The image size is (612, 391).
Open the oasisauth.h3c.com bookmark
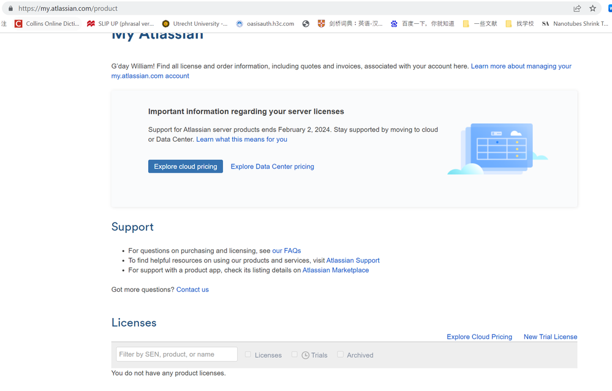[265, 23]
